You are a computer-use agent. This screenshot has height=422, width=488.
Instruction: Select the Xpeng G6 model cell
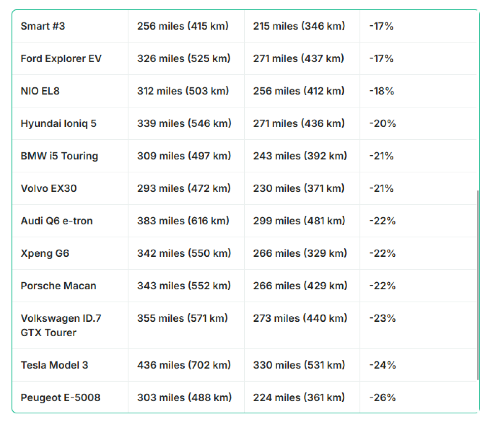(45, 253)
